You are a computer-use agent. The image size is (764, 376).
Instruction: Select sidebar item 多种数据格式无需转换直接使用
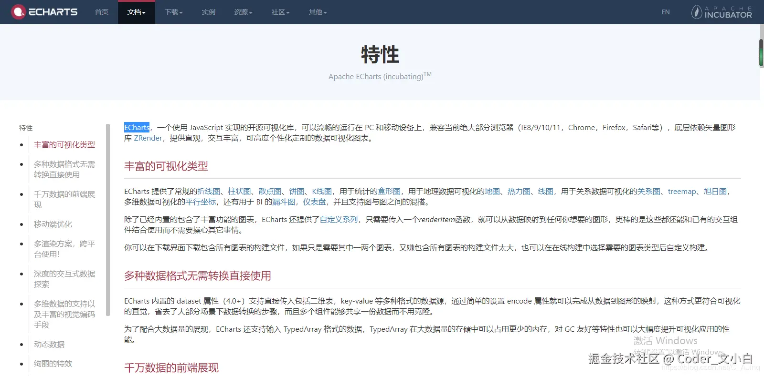click(x=64, y=169)
